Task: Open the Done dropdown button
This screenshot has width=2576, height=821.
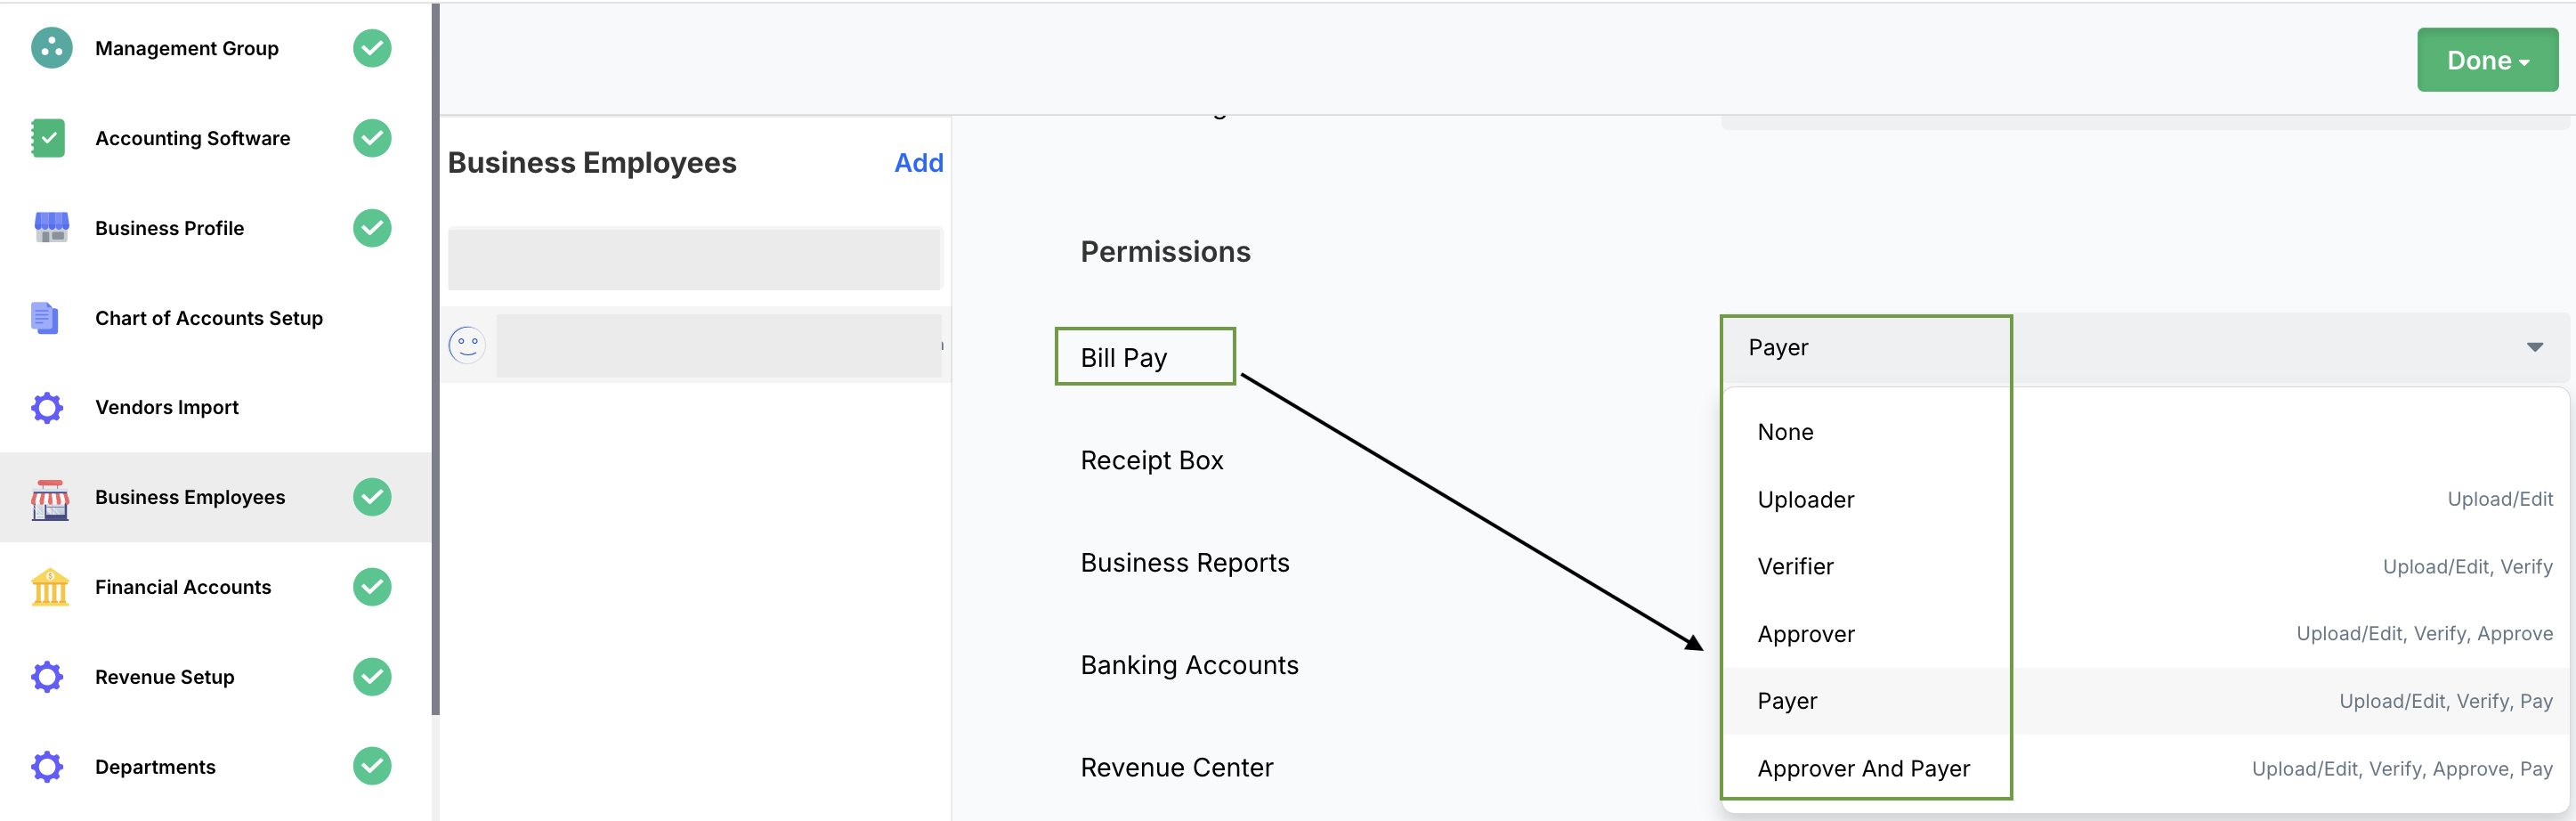Action: (2486, 61)
